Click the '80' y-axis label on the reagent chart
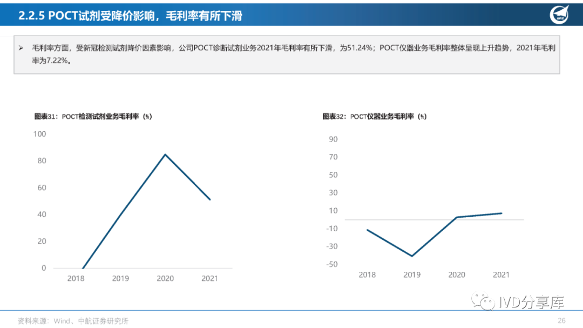The width and height of the screenshot is (583, 328). tap(42, 161)
